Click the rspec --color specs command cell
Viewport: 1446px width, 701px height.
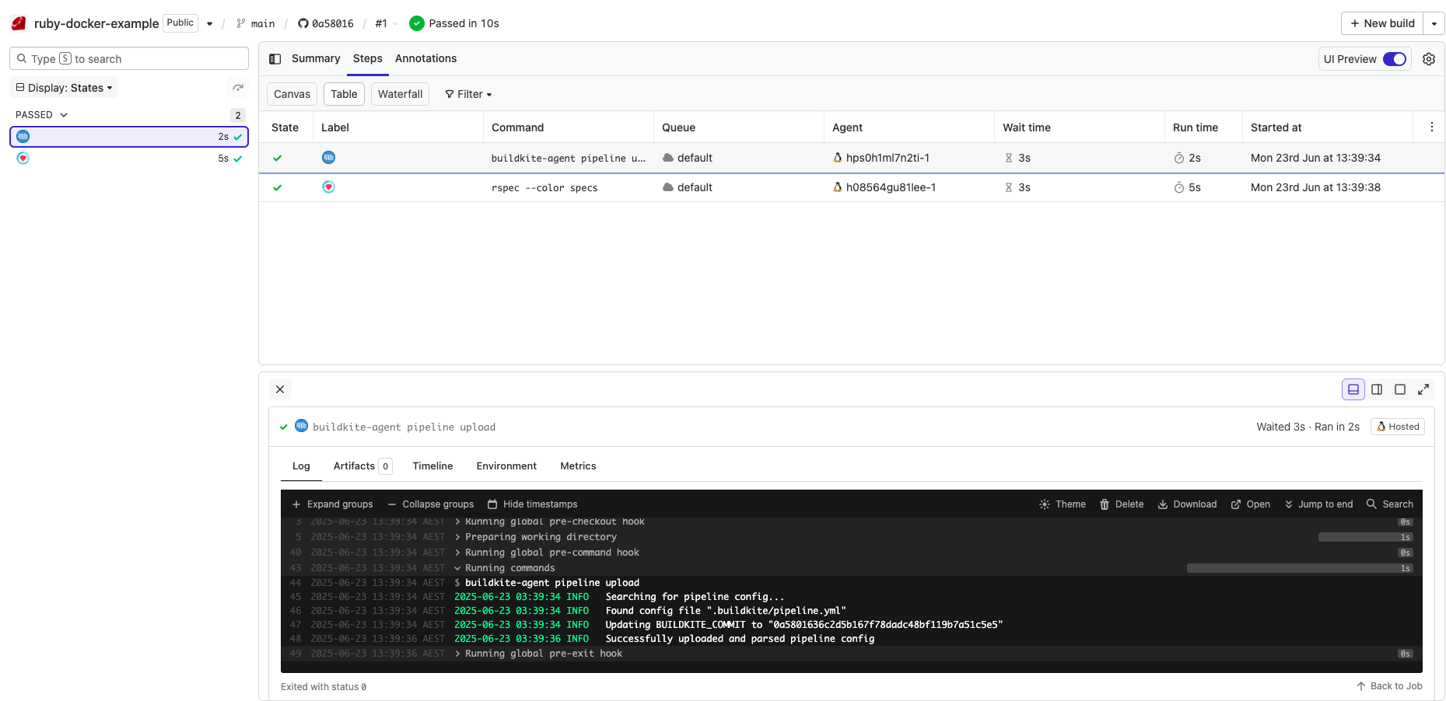point(544,188)
